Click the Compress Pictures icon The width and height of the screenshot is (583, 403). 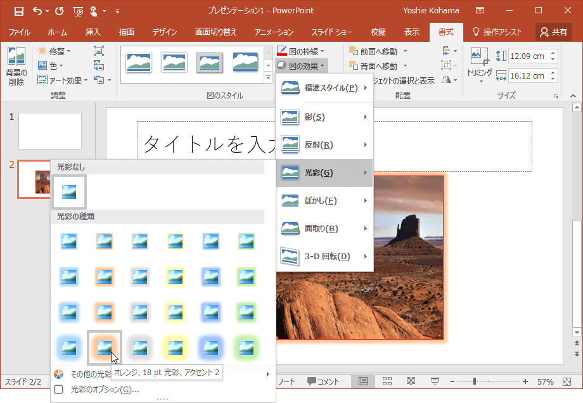click(98, 51)
